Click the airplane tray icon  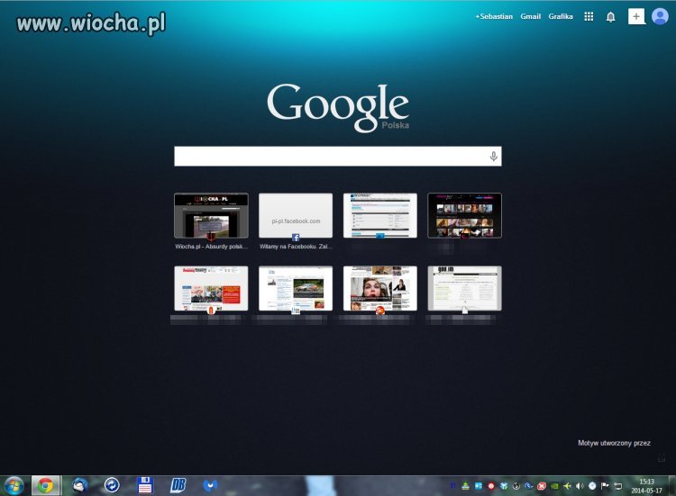tap(567, 486)
